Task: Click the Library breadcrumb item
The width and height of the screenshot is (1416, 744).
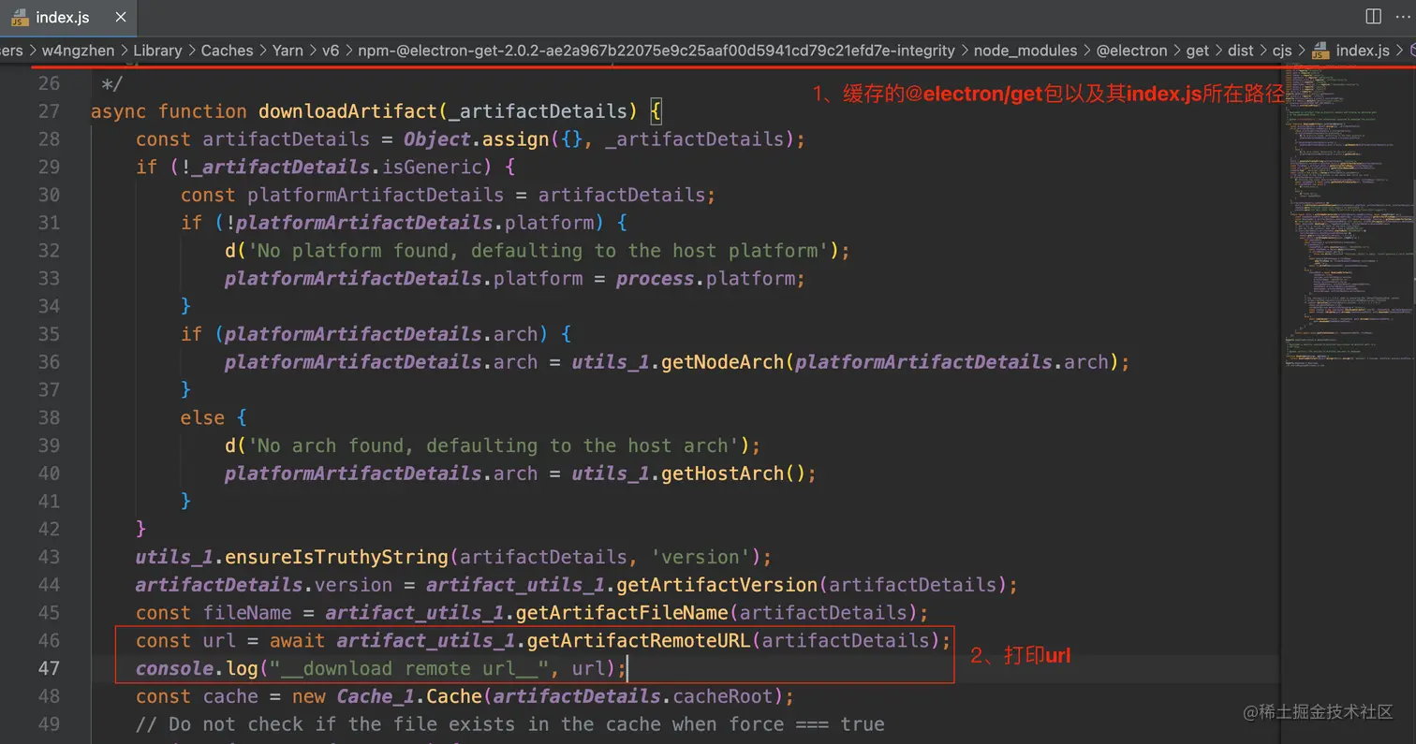Action: (x=157, y=51)
